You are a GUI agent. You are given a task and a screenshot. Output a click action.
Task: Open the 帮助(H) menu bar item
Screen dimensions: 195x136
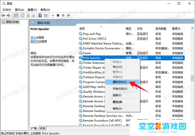click(x=45, y=10)
